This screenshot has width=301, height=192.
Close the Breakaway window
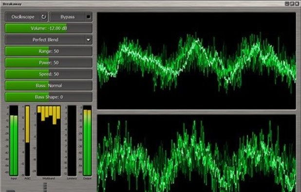pyautogui.click(x=297, y=3)
